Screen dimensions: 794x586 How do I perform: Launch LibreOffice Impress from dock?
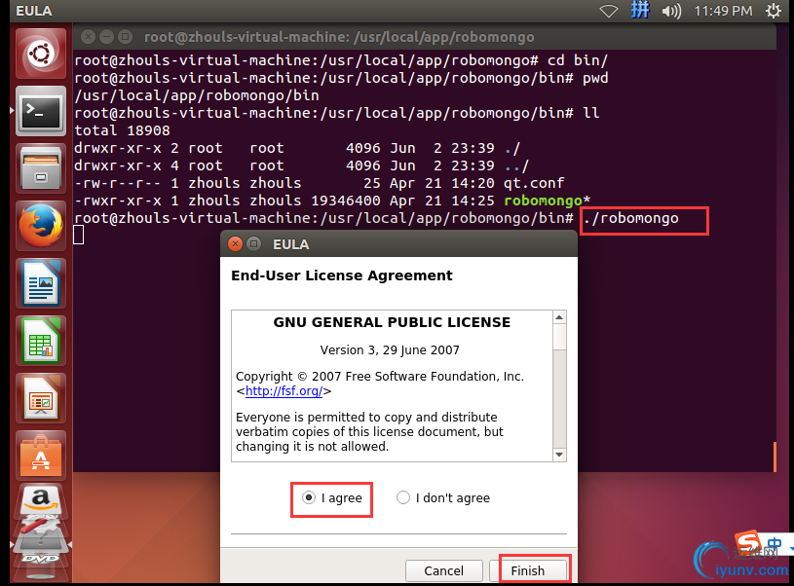coord(41,398)
